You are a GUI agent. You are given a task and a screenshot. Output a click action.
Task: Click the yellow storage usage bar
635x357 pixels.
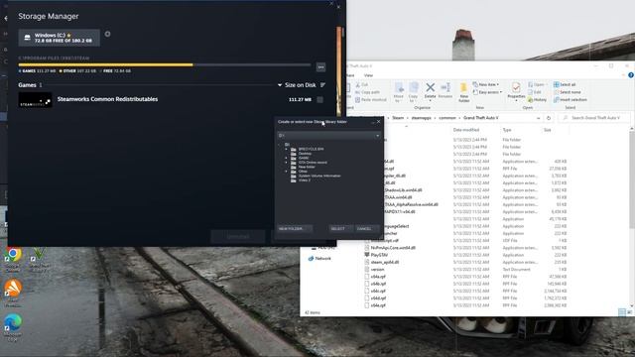(106, 64)
